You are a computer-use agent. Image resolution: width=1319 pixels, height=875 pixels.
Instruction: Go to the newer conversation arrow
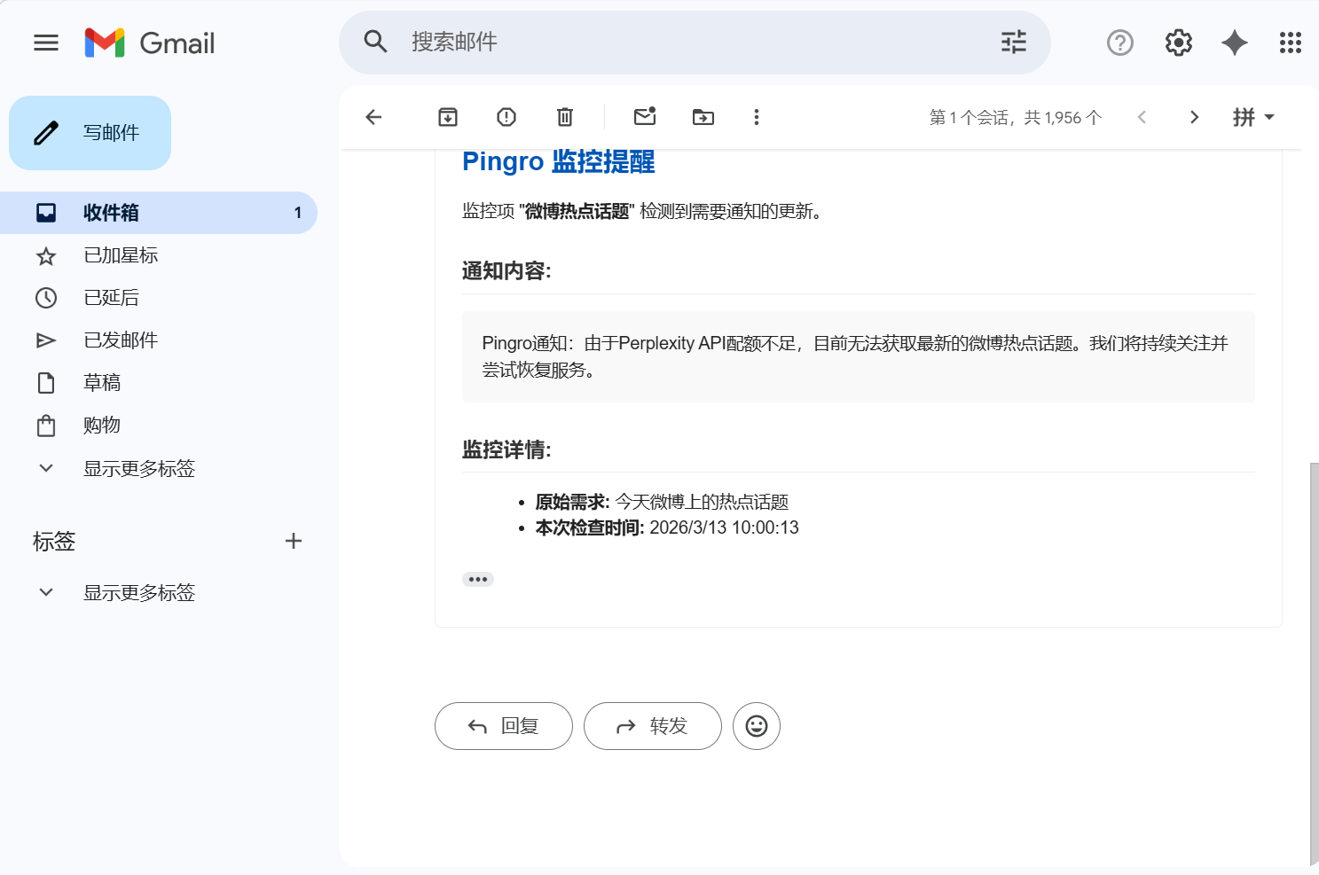click(1142, 117)
